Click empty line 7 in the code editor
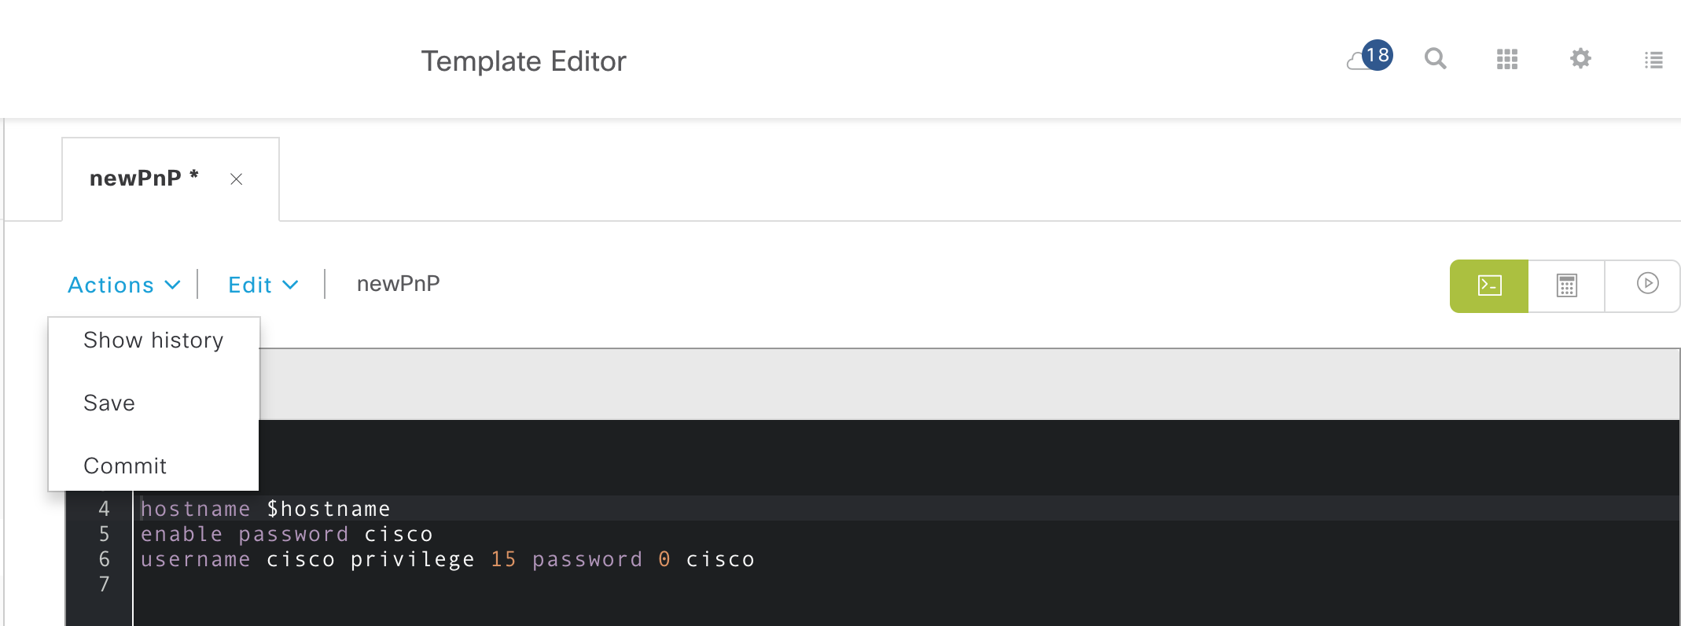Image resolution: width=1681 pixels, height=626 pixels. click(x=472, y=584)
